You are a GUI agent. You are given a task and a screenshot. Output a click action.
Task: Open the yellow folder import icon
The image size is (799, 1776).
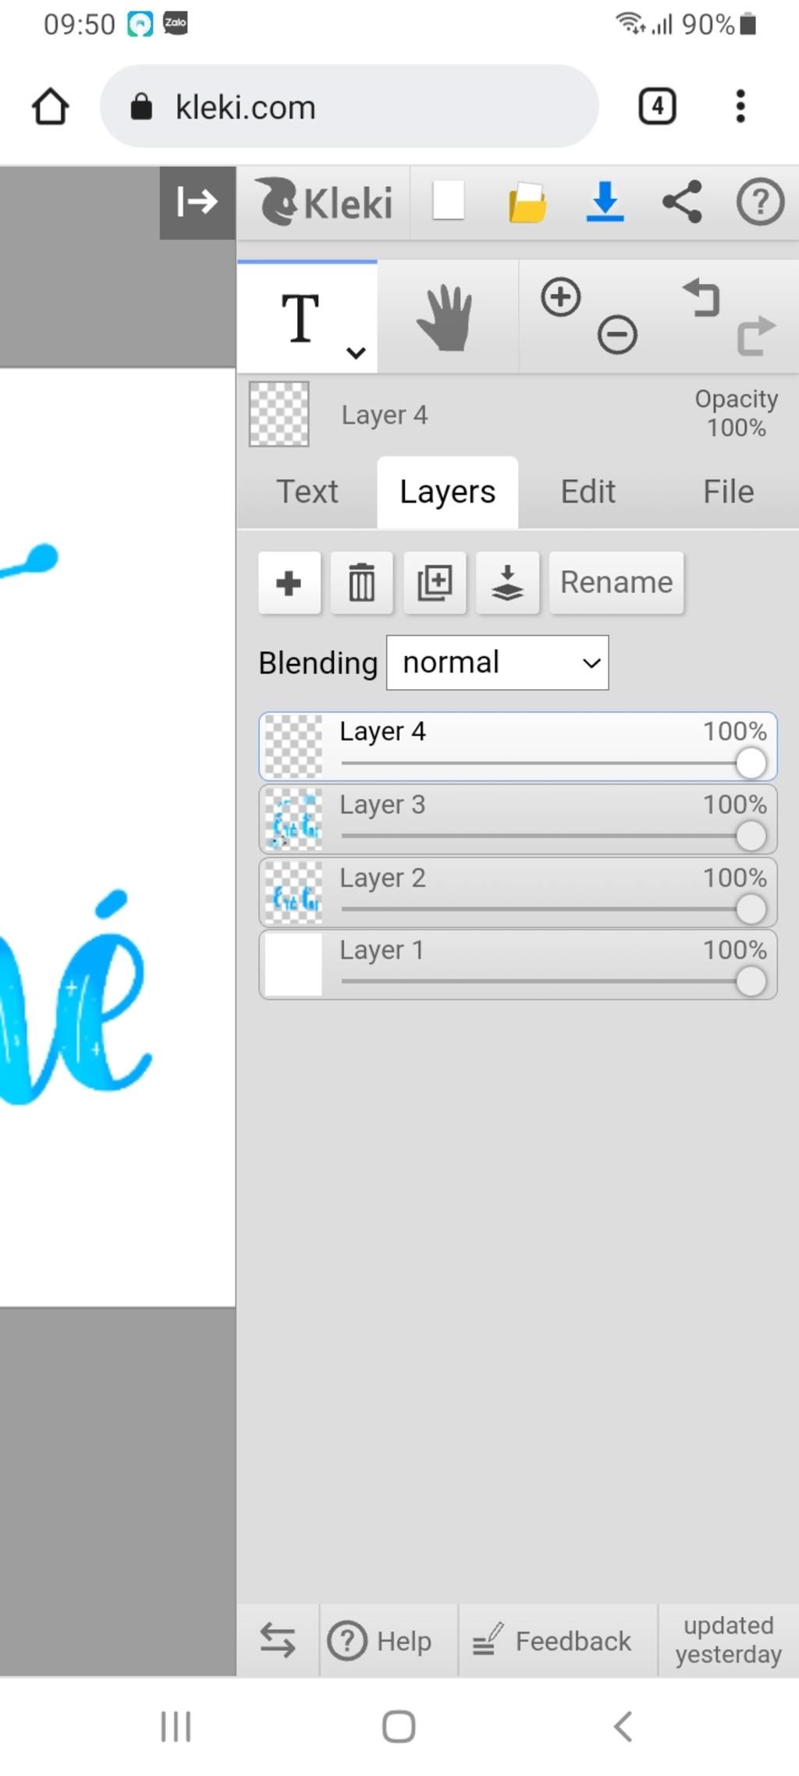527,203
